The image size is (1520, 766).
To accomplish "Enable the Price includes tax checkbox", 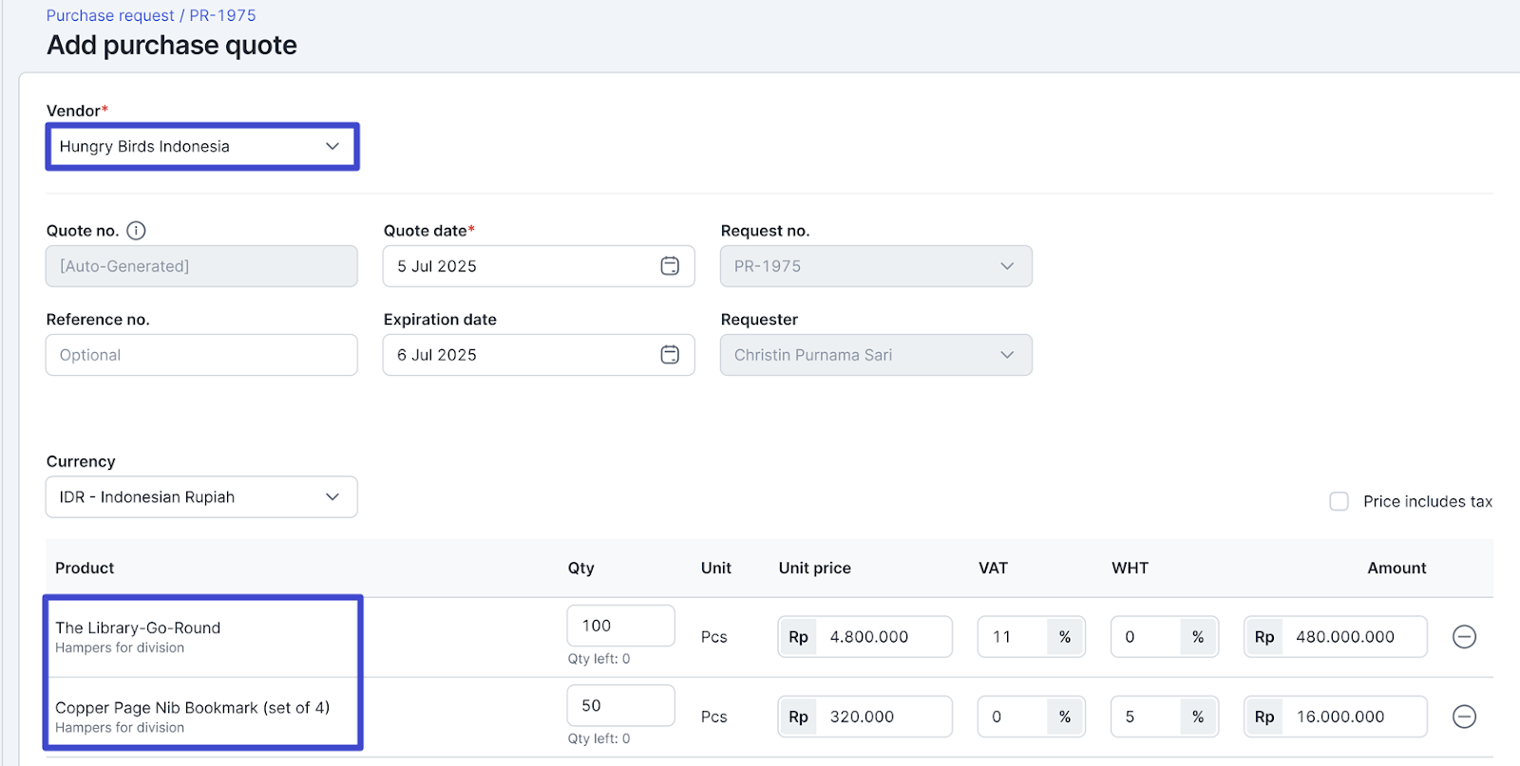I will 1339,501.
